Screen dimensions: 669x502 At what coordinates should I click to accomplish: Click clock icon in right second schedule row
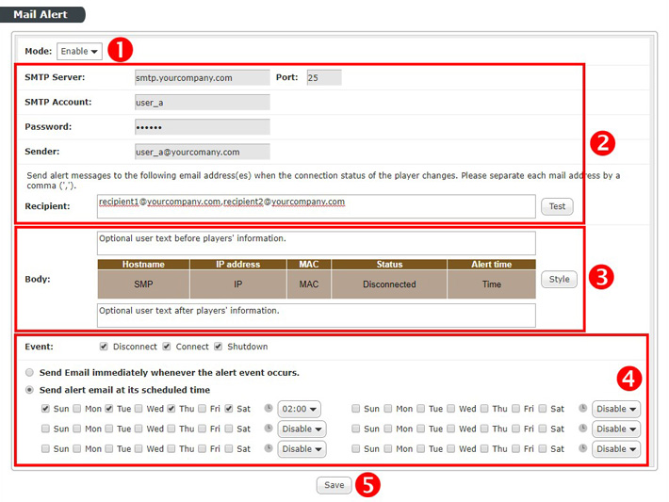click(x=583, y=428)
